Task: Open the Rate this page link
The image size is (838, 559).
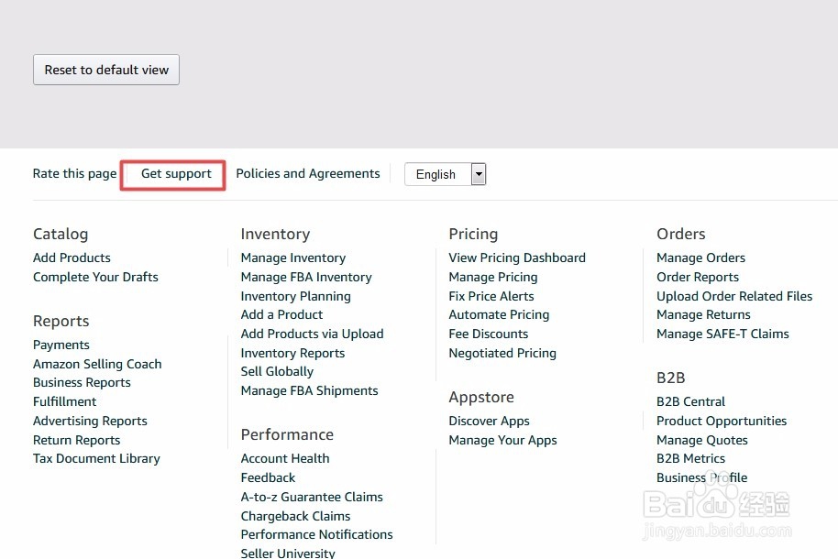Action: [74, 174]
